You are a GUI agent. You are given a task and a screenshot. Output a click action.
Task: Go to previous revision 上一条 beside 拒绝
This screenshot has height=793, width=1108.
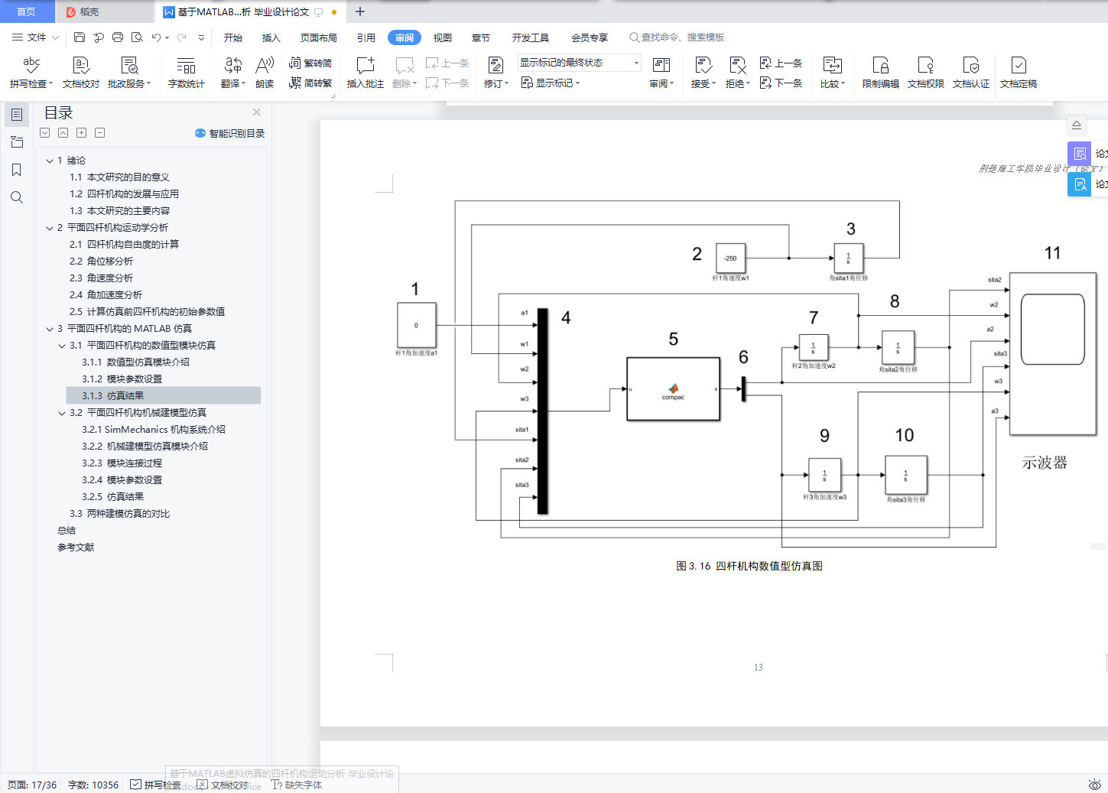[781, 63]
